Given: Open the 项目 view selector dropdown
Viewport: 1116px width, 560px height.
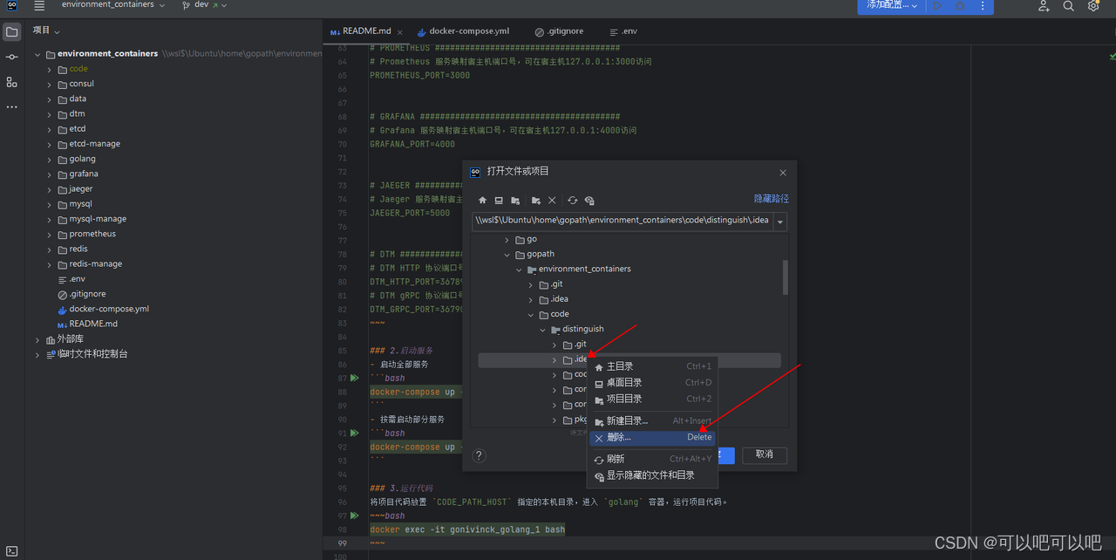Looking at the screenshot, I should (46, 31).
